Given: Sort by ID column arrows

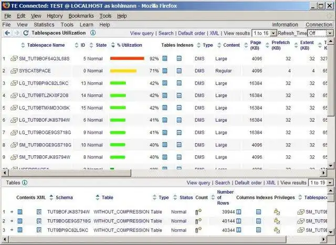Looking at the screenshot, I should pos(77,45).
